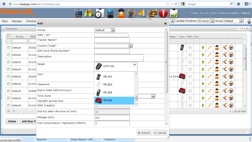Click the Add New Tracker button

pos(28,121)
